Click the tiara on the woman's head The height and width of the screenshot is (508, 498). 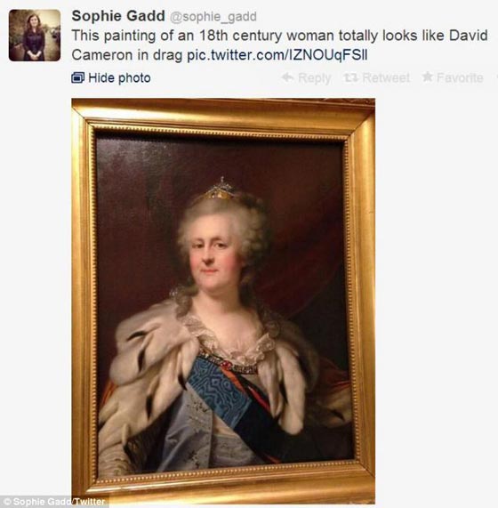220,189
